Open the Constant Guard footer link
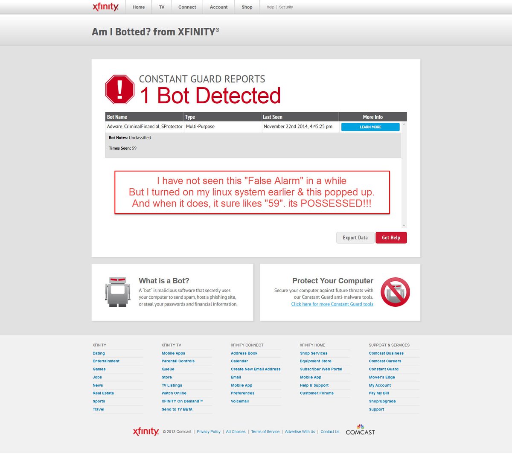The image size is (512, 454). click(384, 370)
